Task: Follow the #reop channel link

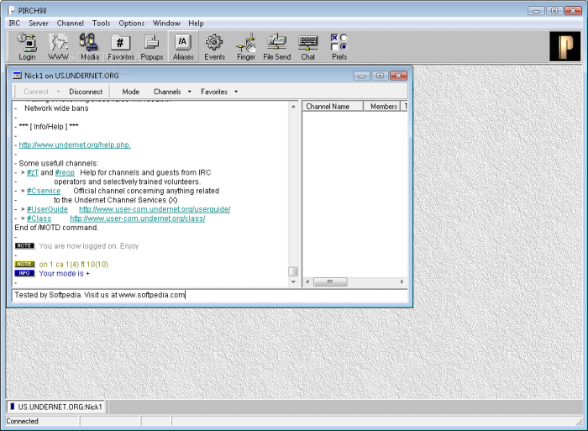Action: (65, 172)
